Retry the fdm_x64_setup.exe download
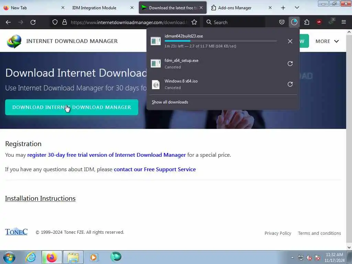352x264 pixels. tap(290, 64)
